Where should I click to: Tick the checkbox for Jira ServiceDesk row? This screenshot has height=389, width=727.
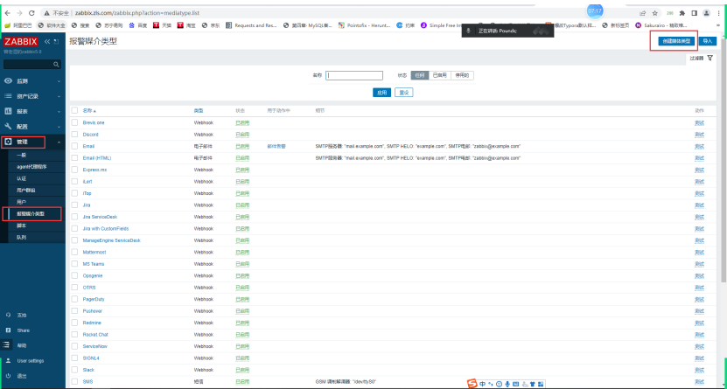pyautogui.click(x=74, y=217)
